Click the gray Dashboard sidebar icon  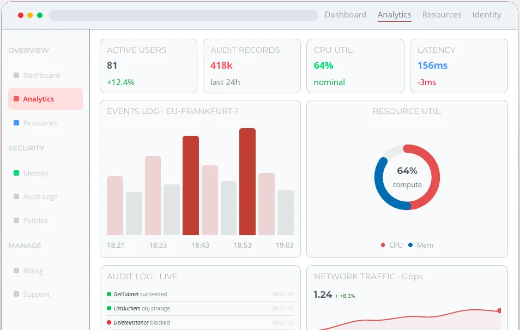(16, 75)
